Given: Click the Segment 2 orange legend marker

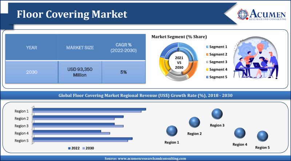Looking at the screenshot, I should click(207, 54).
